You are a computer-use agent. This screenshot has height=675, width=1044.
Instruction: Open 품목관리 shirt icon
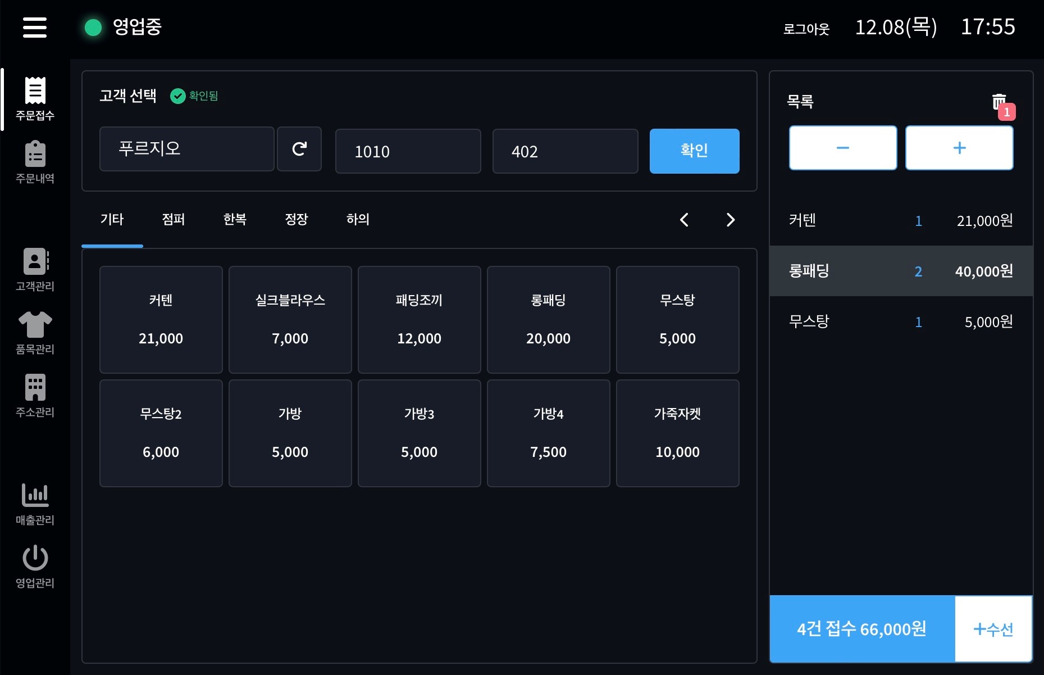[x=35, y=325]
